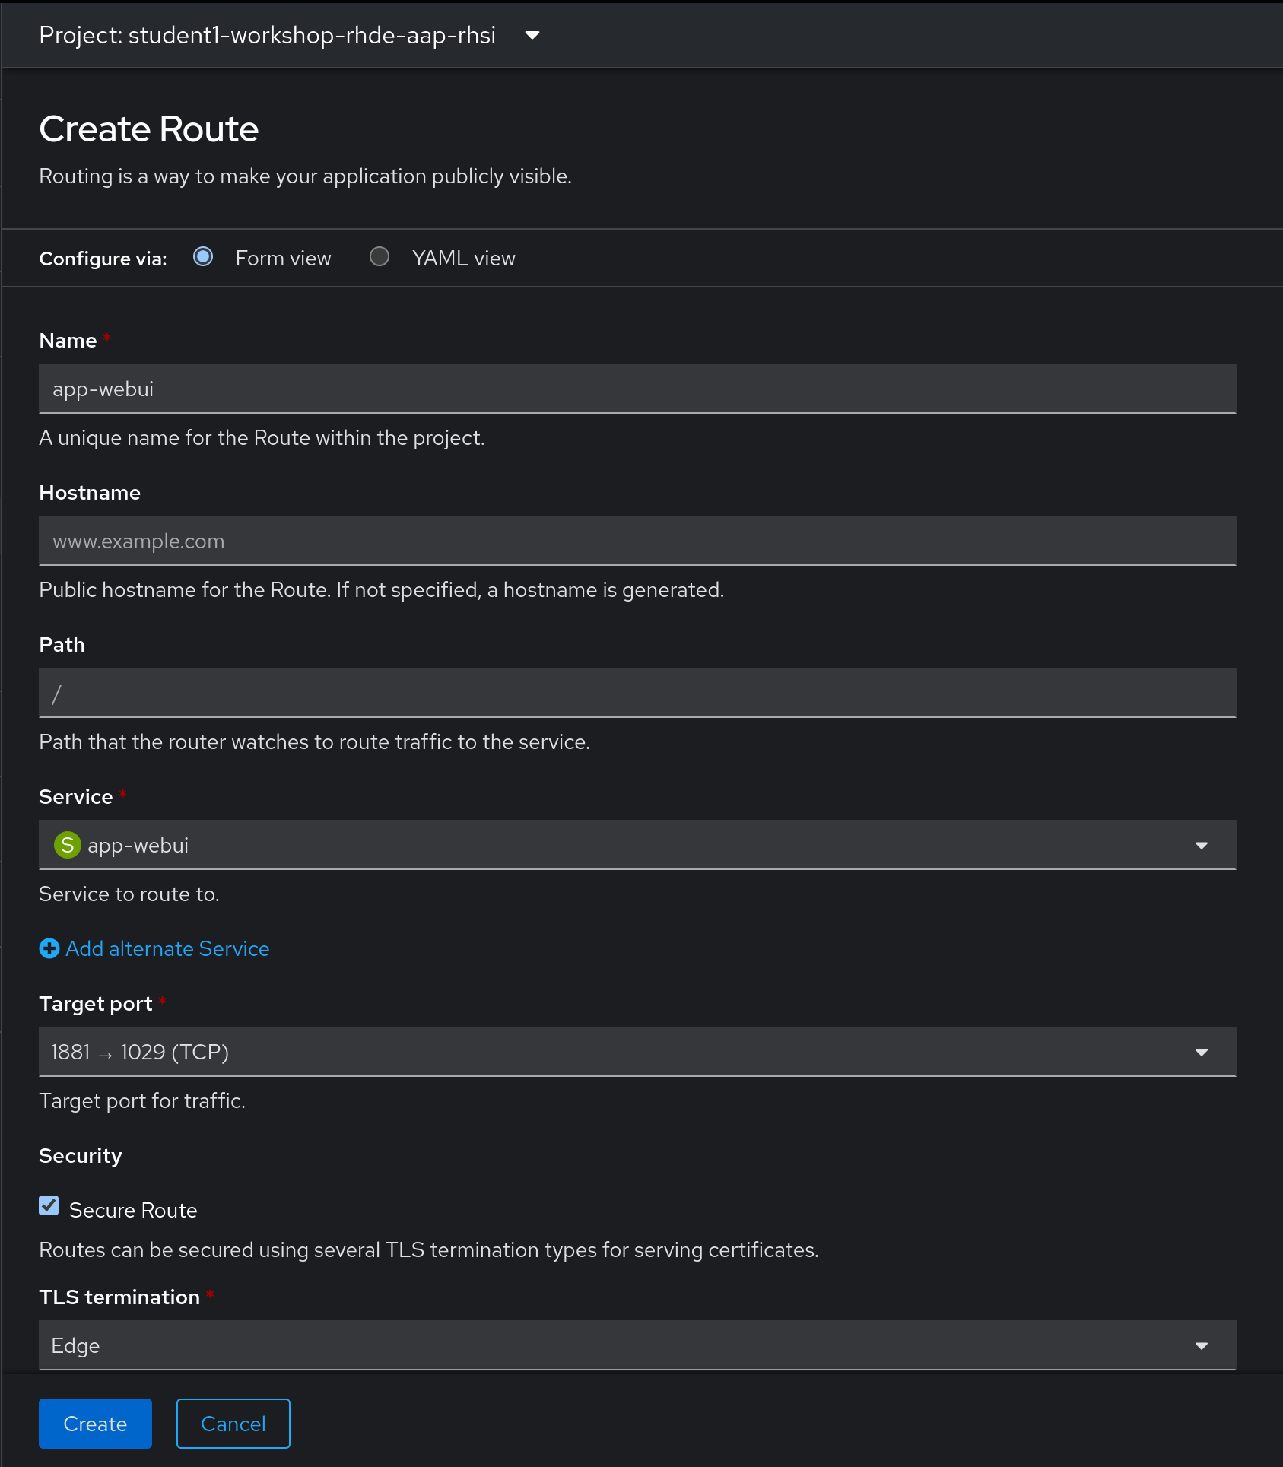The image size is (1283, 1467).
Task: Click the Create button
Action: point(95,1424)
